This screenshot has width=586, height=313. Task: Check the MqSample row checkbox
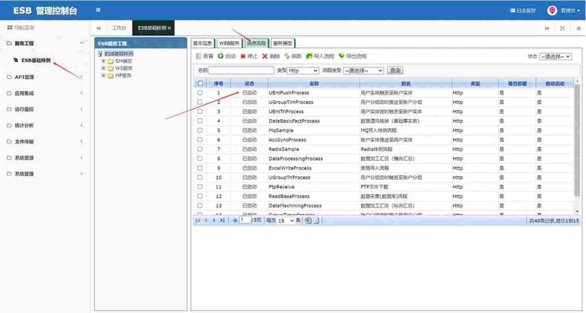tap(200, 130)
